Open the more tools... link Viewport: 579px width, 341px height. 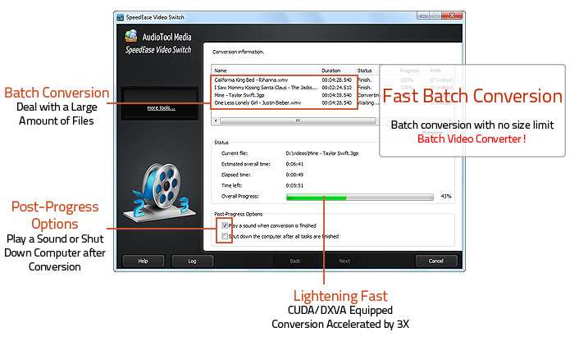(161, 107)
